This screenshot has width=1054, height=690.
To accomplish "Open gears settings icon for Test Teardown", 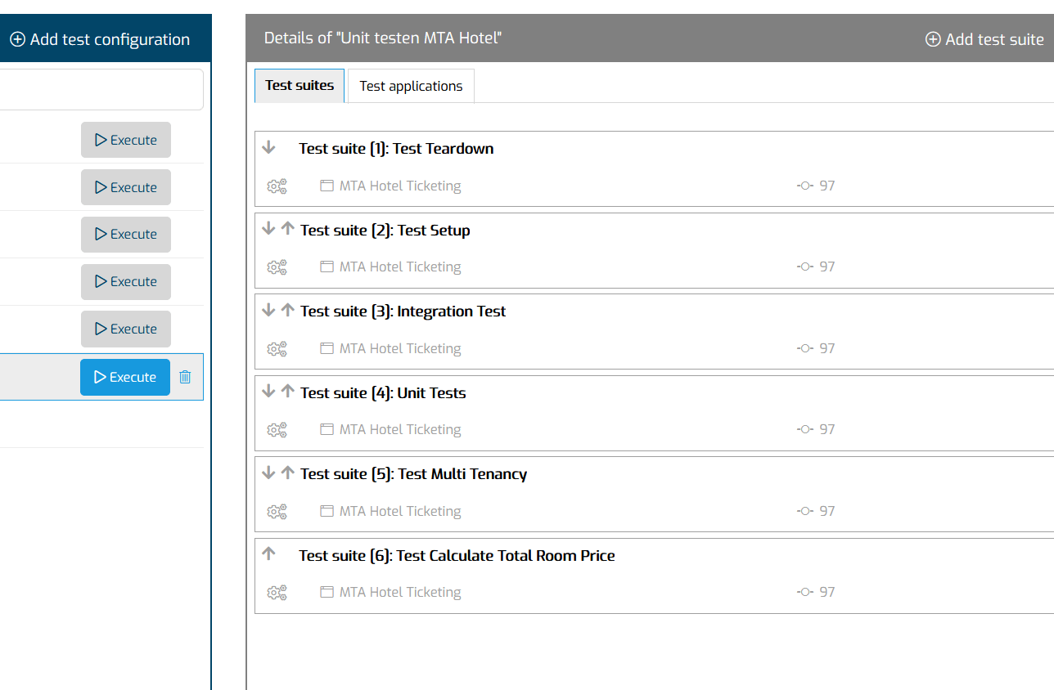I will [x=277, y=186].
